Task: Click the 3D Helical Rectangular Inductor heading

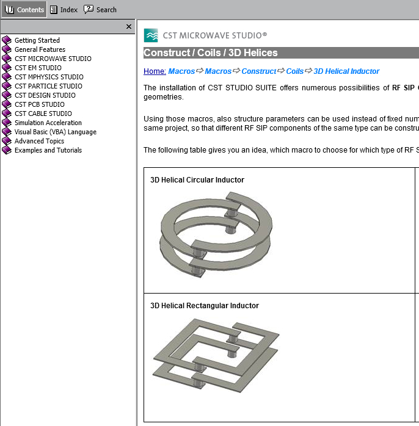Action: click(205, 306)
